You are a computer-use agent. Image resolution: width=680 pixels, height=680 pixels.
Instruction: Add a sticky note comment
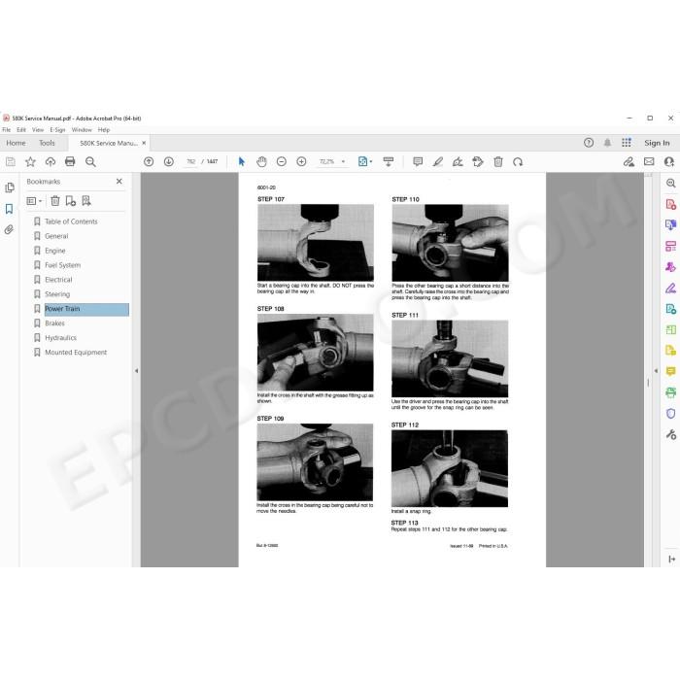pos(418,162)
